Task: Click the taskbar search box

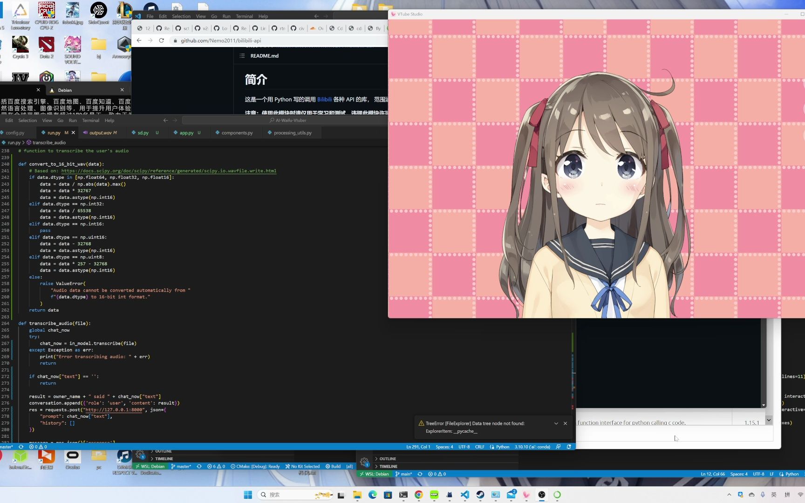Action: pyautogui.click(x=295, y=495)
